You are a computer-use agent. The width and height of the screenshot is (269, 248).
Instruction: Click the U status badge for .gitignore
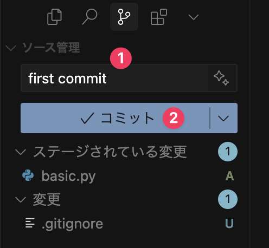click(x=229, y=223)
